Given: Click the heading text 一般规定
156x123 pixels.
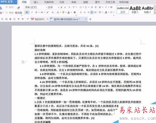Looking at the screenshot, I should click(40, 98).
